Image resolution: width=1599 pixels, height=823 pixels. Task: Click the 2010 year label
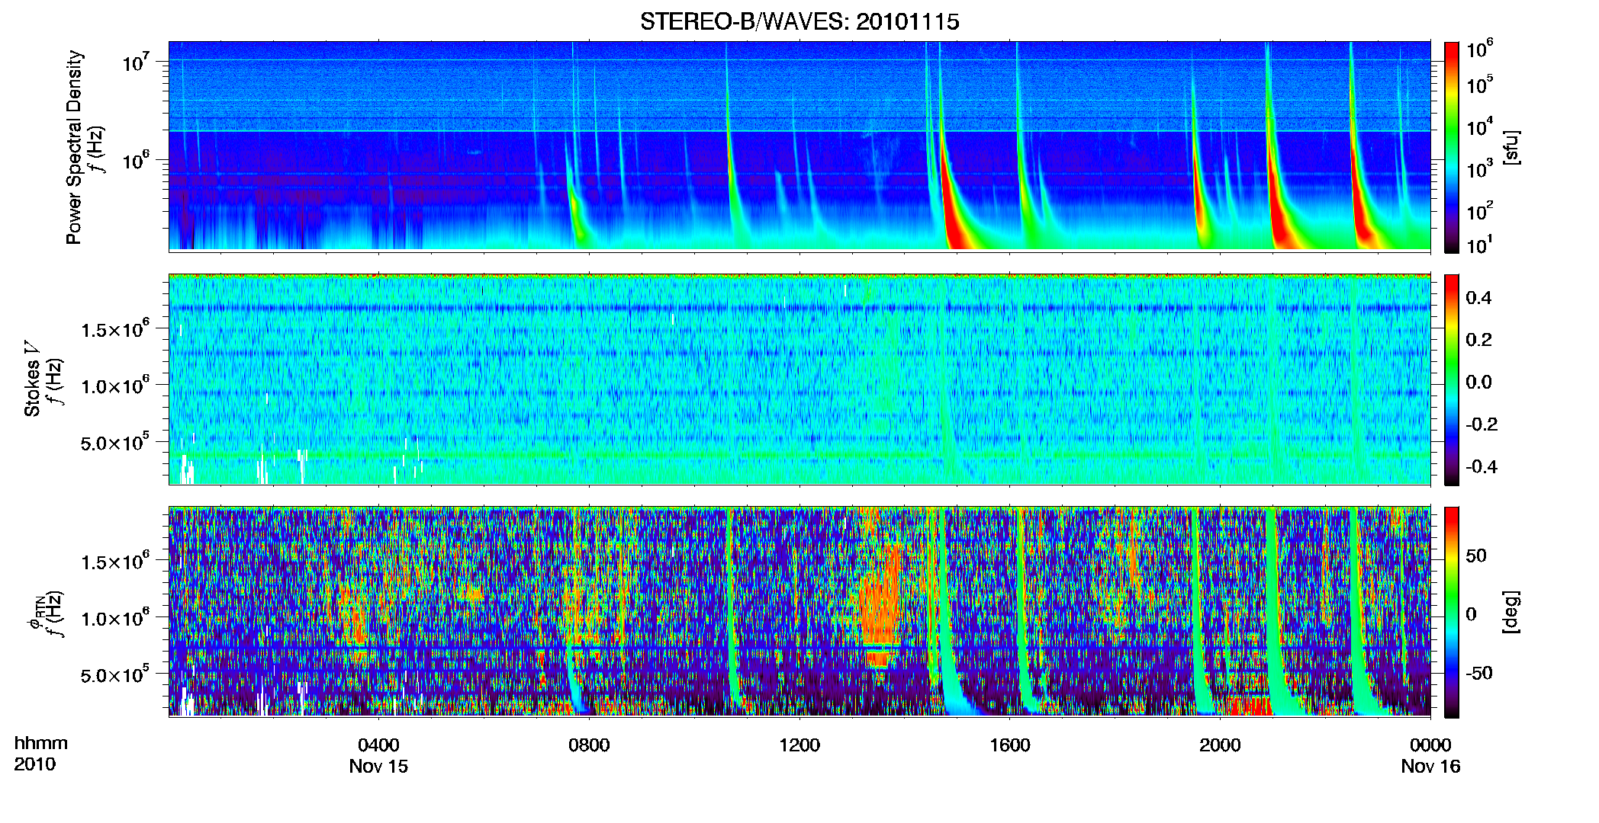35,764
